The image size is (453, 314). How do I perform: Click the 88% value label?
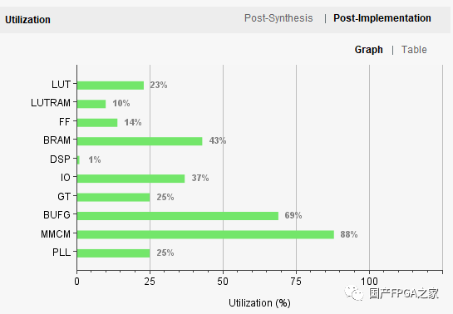(x=349, y=234)
